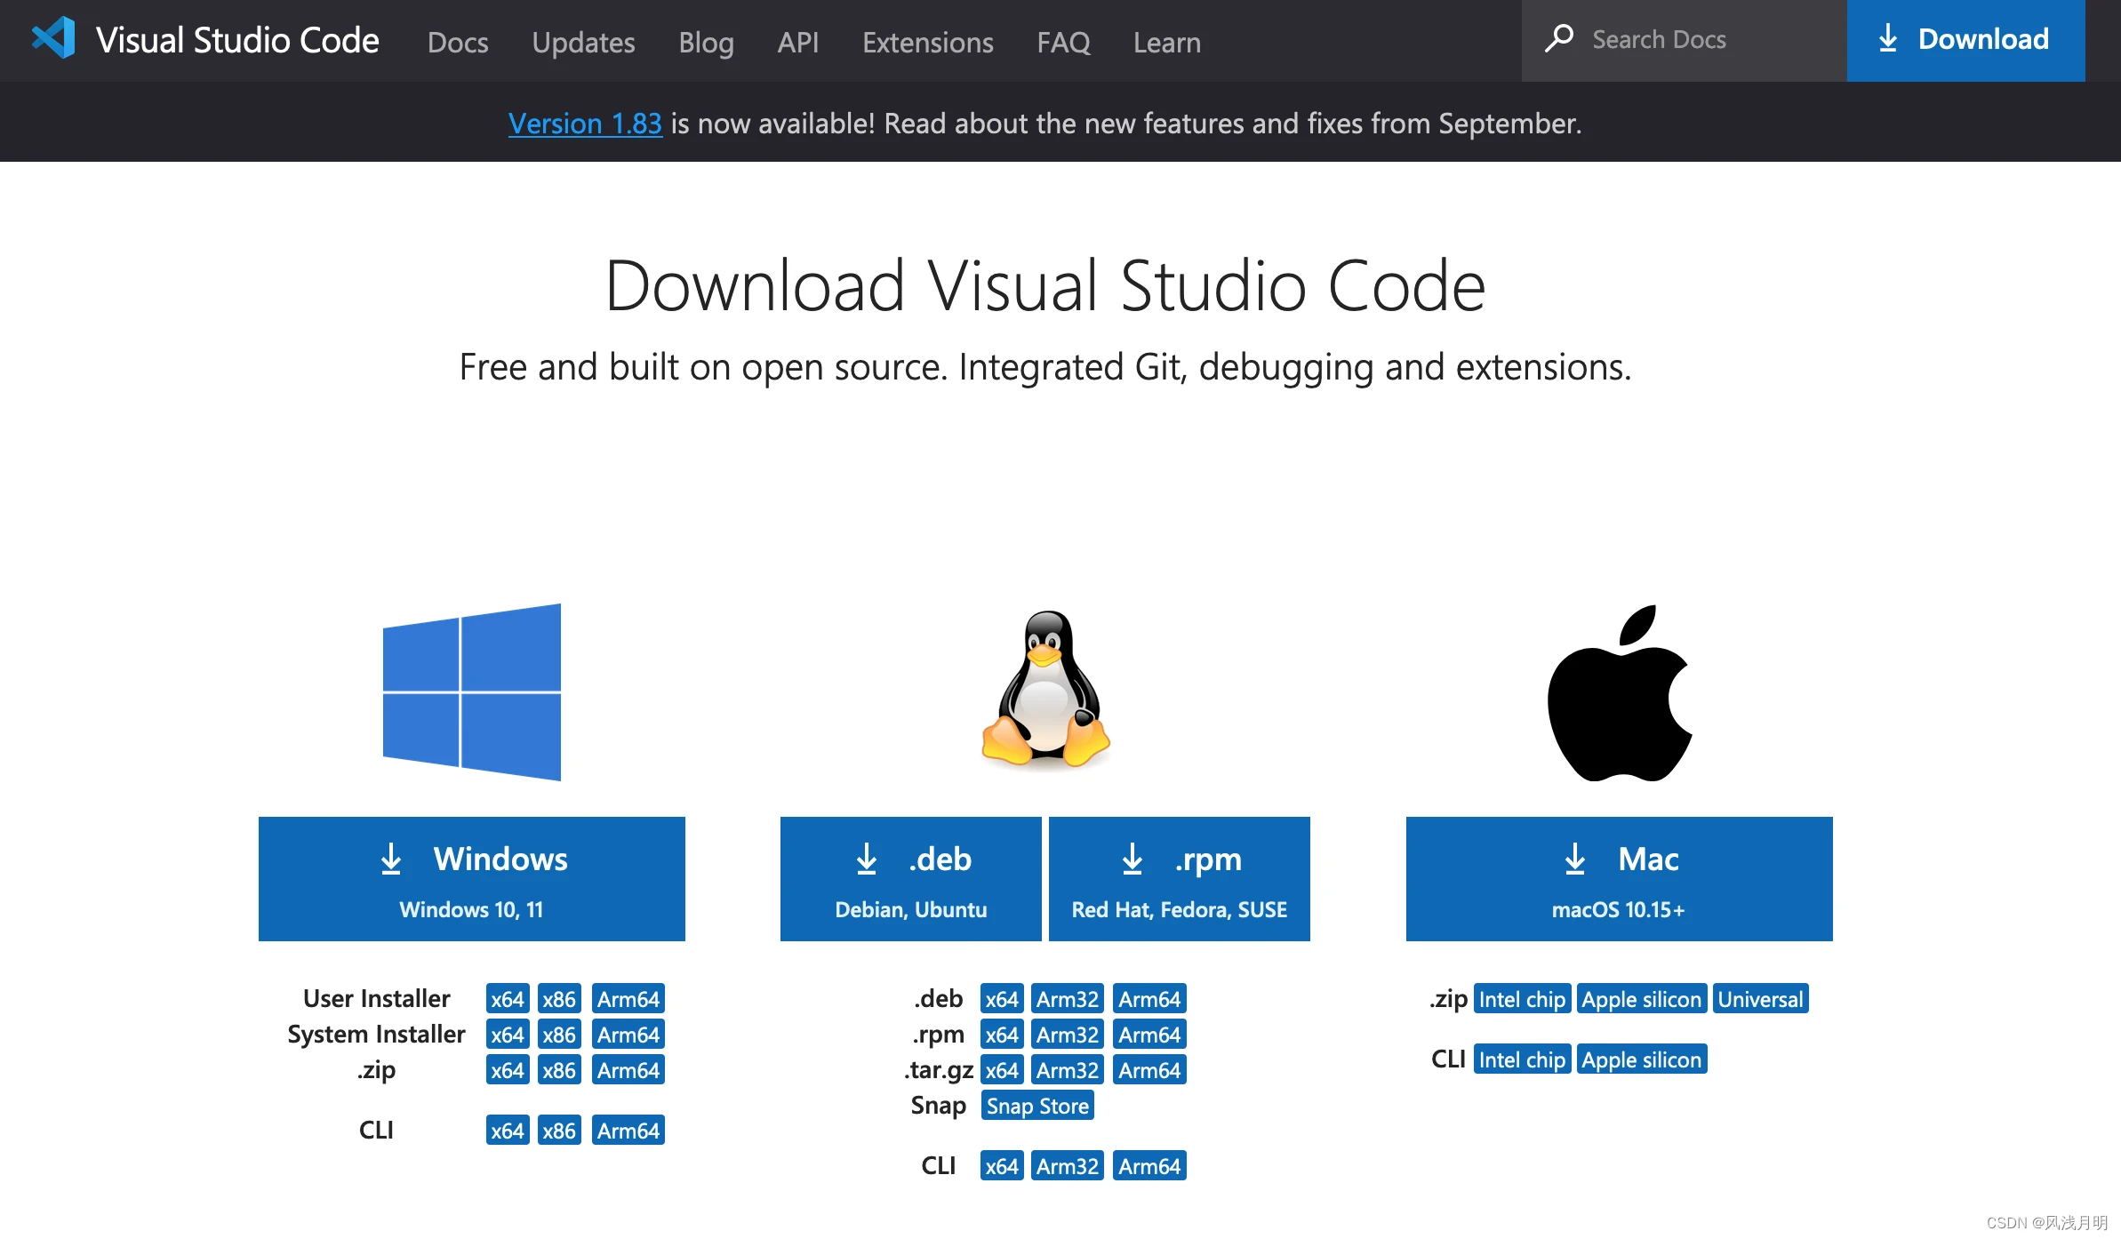Select x86 for Windows System Installer
The height and width of the screenshot is (1239, 2121).
point(559,1035)
